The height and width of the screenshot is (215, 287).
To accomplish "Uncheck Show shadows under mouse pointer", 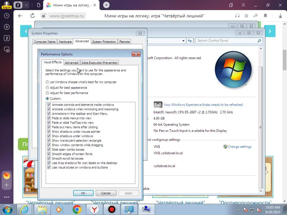I will pos(49,132).
